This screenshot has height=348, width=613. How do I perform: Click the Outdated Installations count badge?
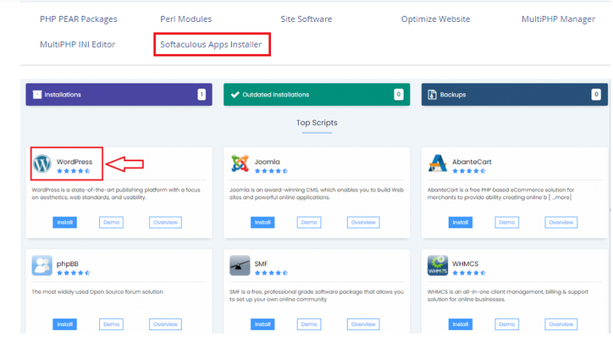point(399,94)
